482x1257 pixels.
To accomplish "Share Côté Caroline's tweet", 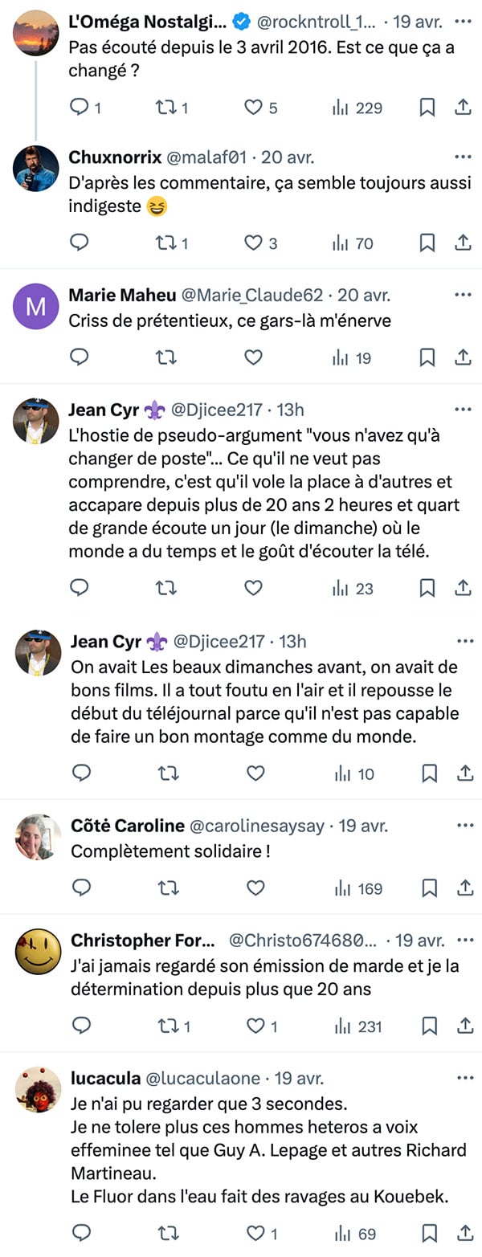I will 465,888.
